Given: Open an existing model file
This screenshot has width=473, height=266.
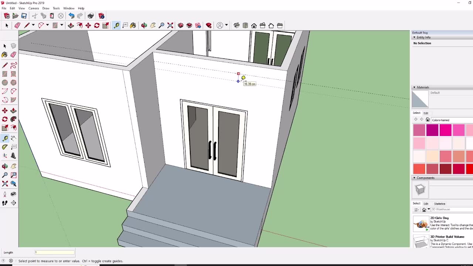Looking at the screenshot, I should [x=15, y=16].
